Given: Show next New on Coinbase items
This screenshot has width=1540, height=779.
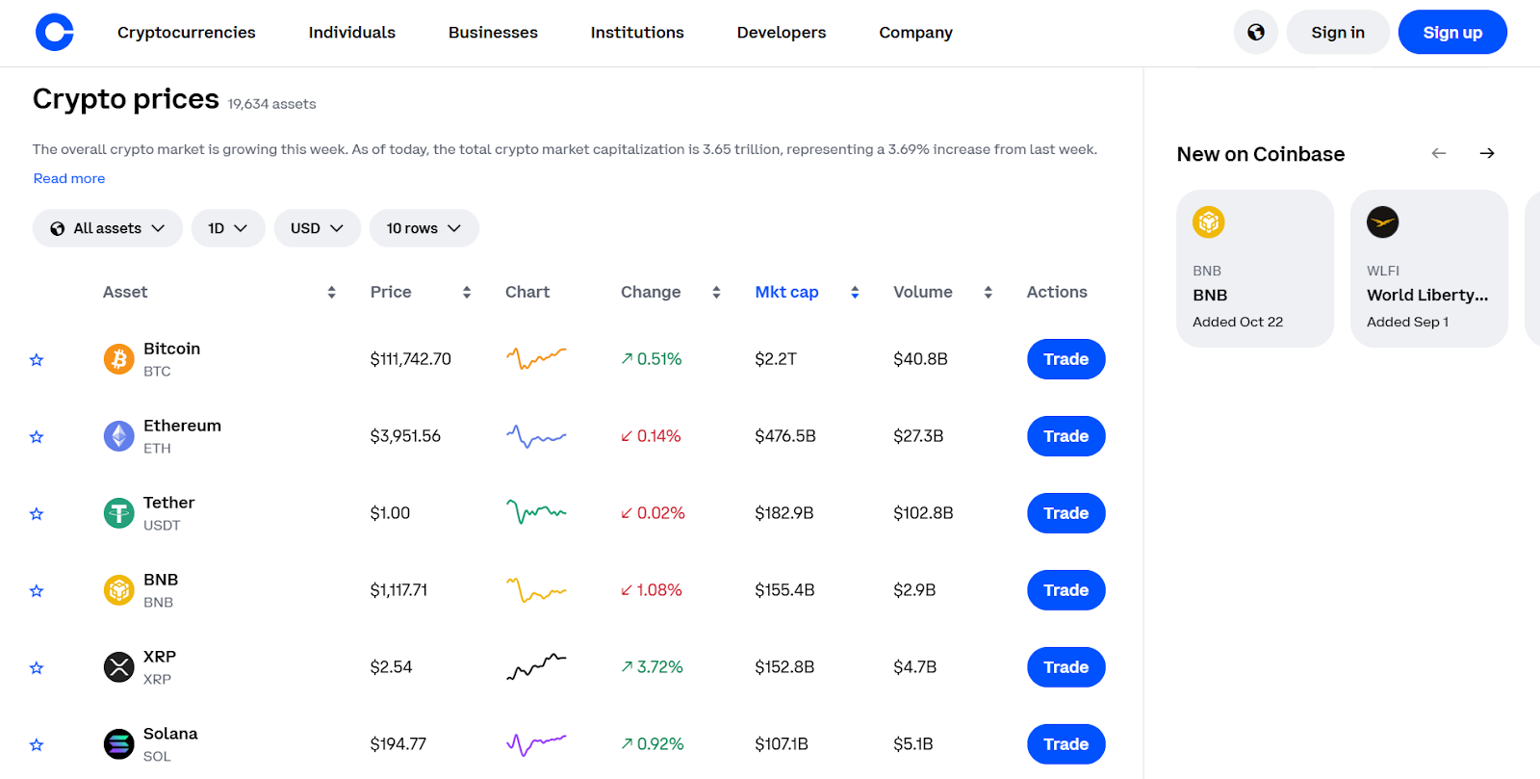Looking at the screenshot, I should [1487, 153].
